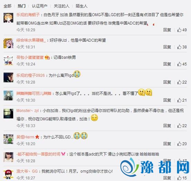
Task: Reply to the 记得ban铁男 comment
Action: (167, 64)
